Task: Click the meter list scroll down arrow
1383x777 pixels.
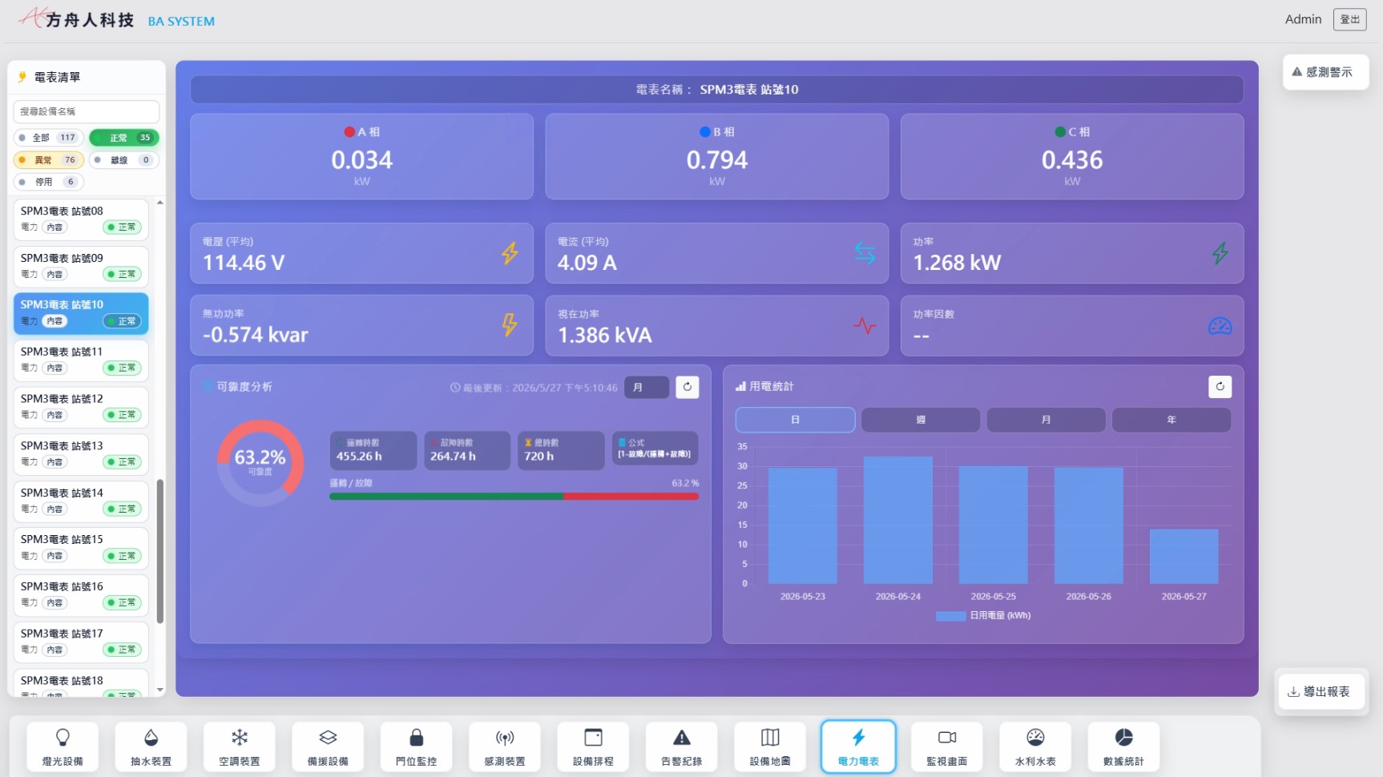Action: [160, 690]
